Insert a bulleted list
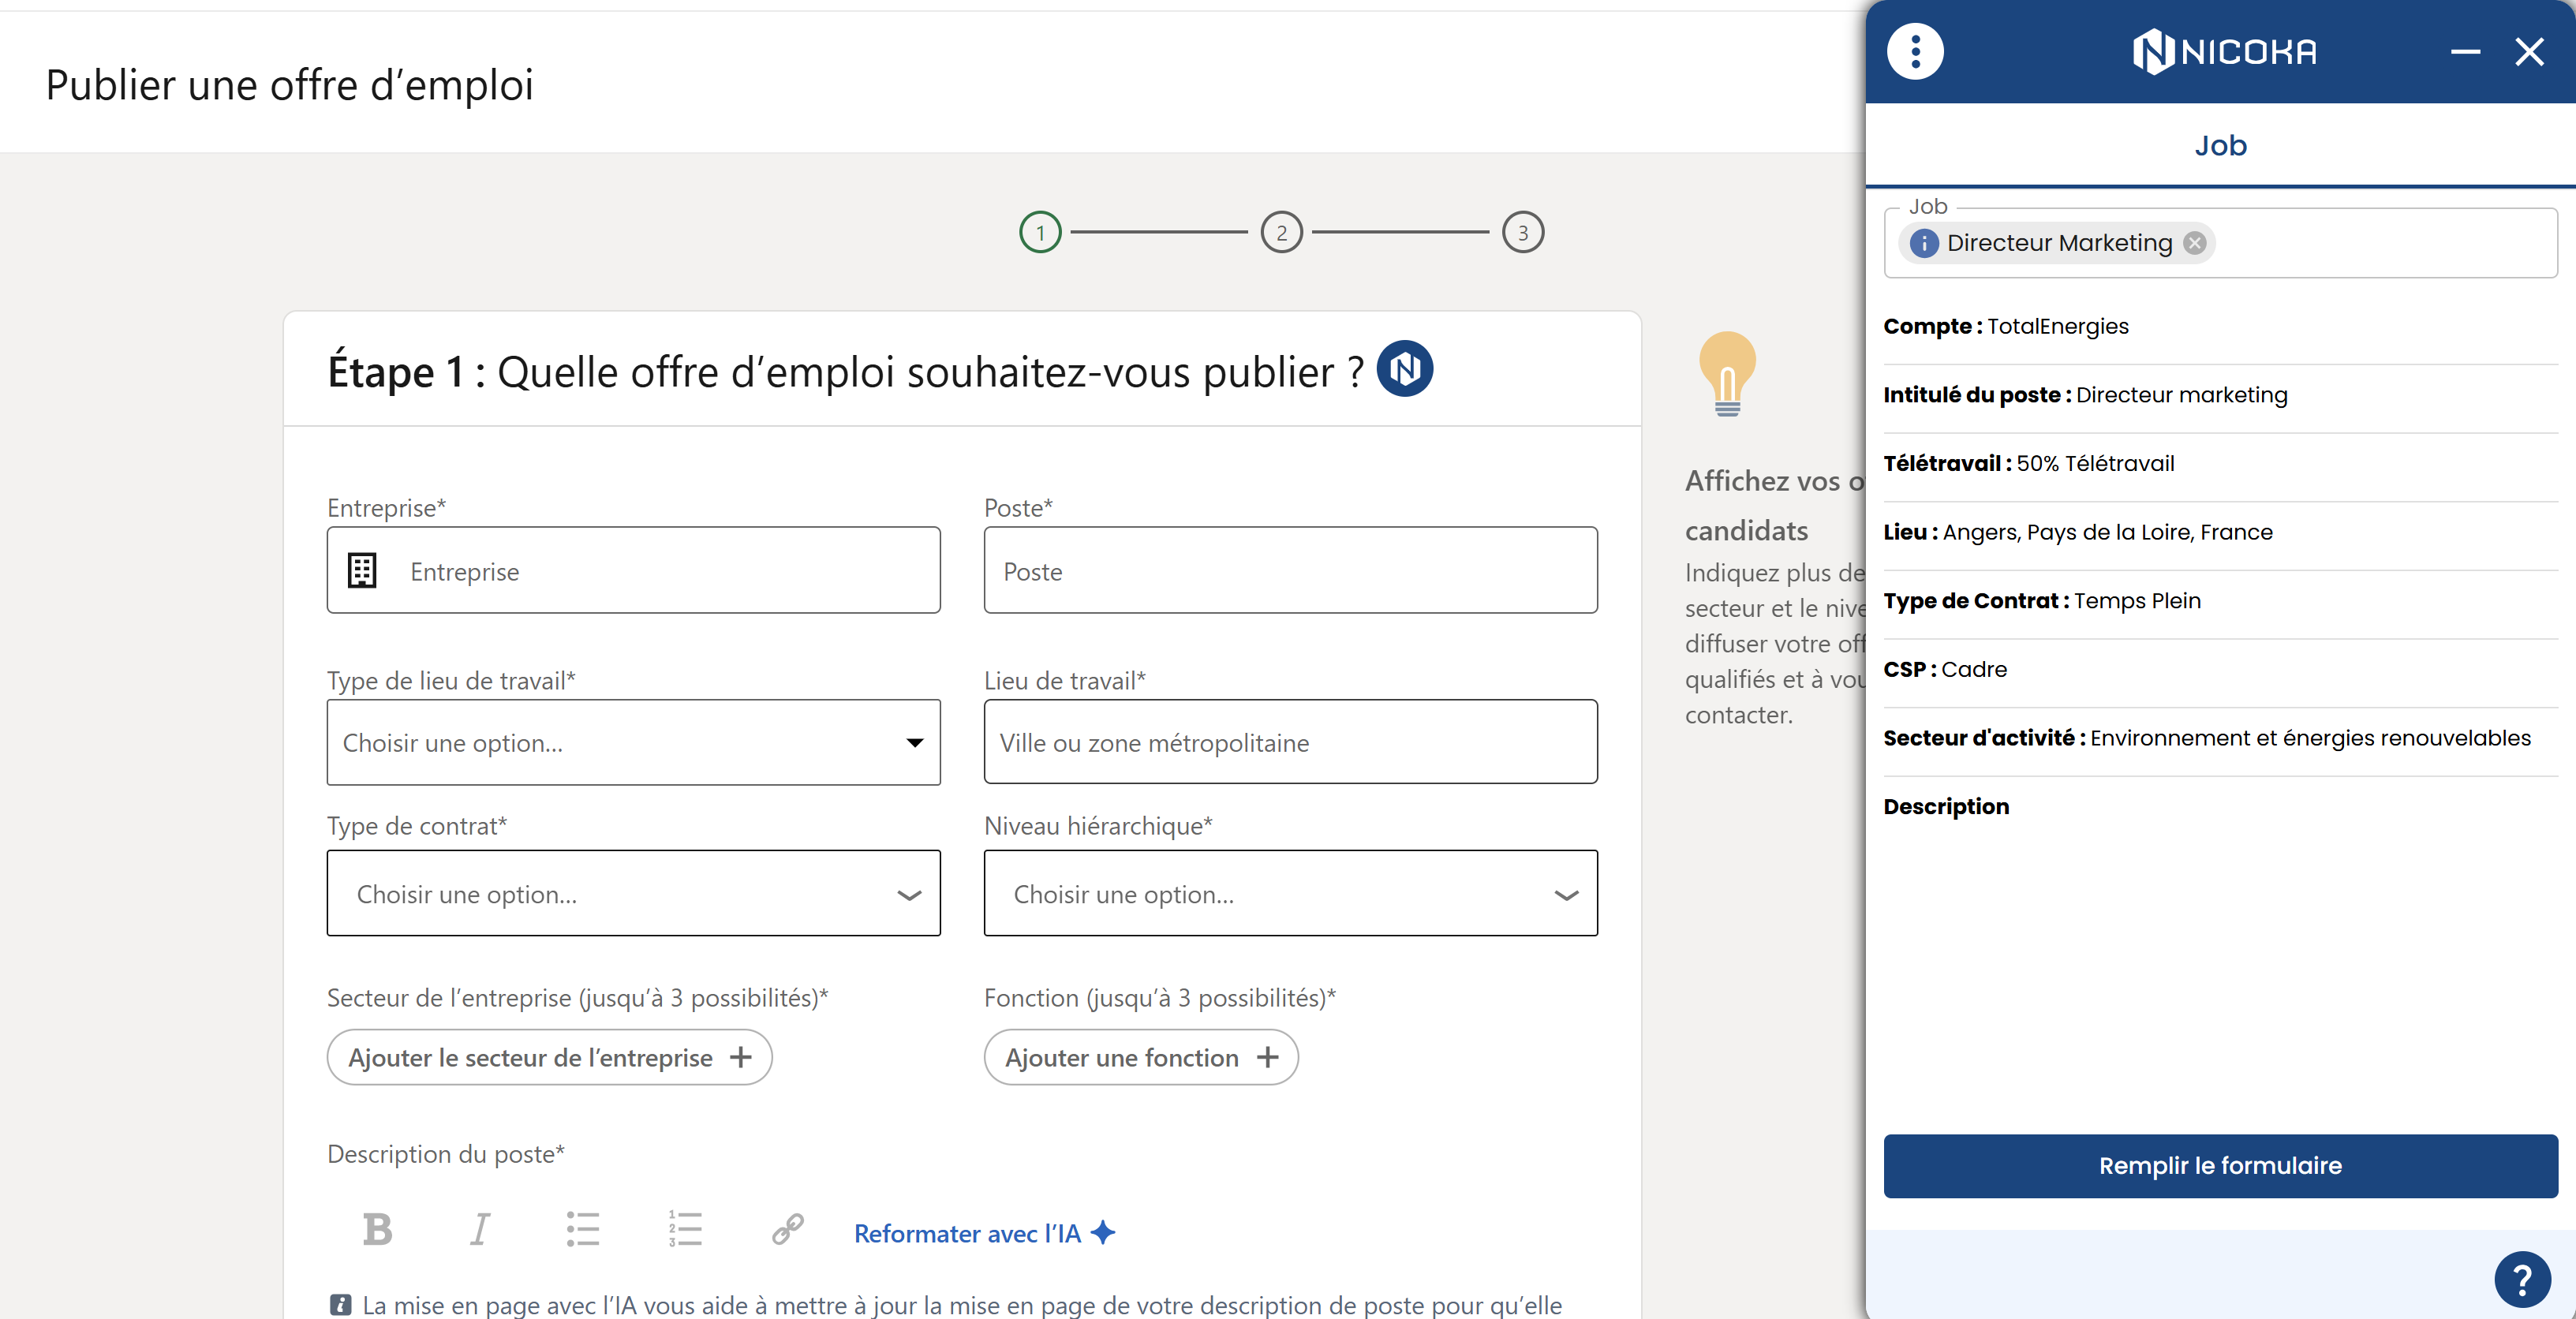Screen dimensions: 2576x1319 point(583,1229)
